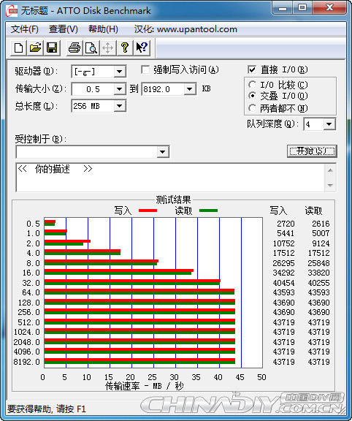352x421 pixels.
Task: Choose the 两者都不 radio option
Action: coord(252,108)
